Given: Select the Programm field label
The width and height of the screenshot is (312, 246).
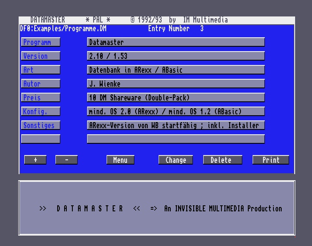Looking at the screenshot, I should click(40, 42).
